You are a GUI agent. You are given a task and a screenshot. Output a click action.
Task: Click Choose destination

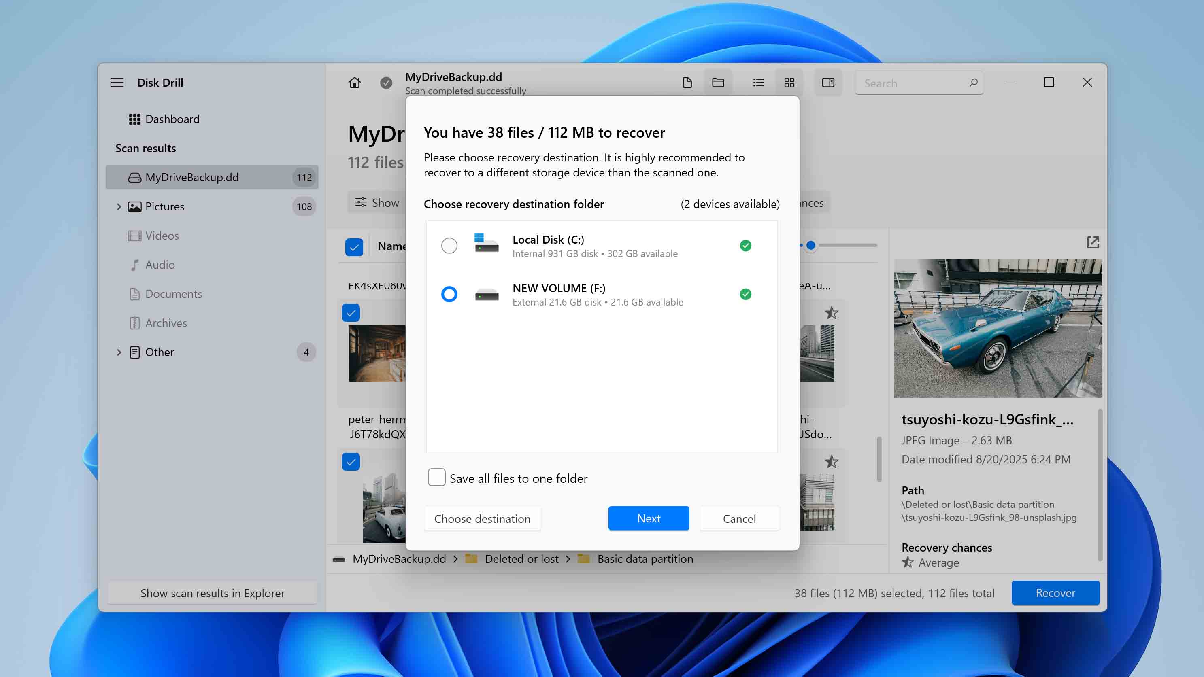[482, 519]
